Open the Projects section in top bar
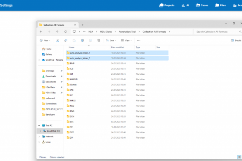 click(x=167, y=6)
